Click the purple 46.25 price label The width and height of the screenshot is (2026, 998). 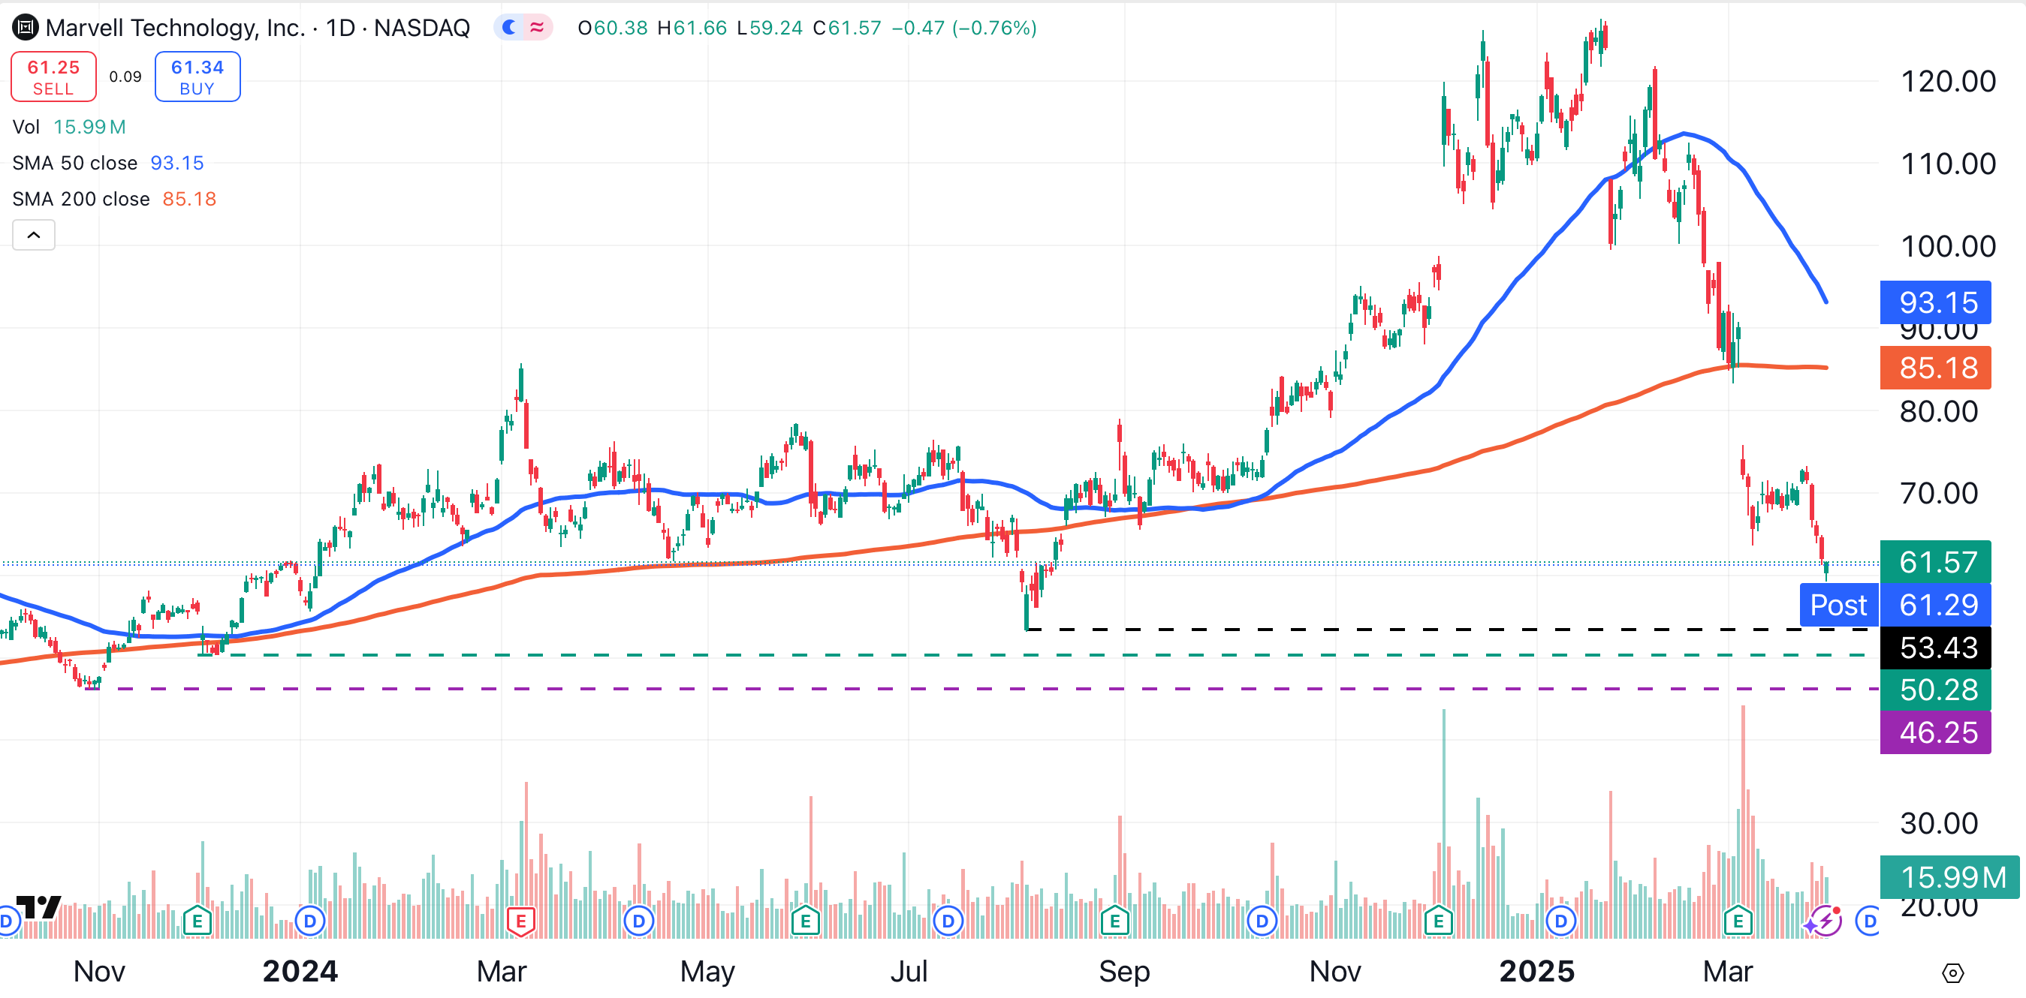pos(1936,732)
